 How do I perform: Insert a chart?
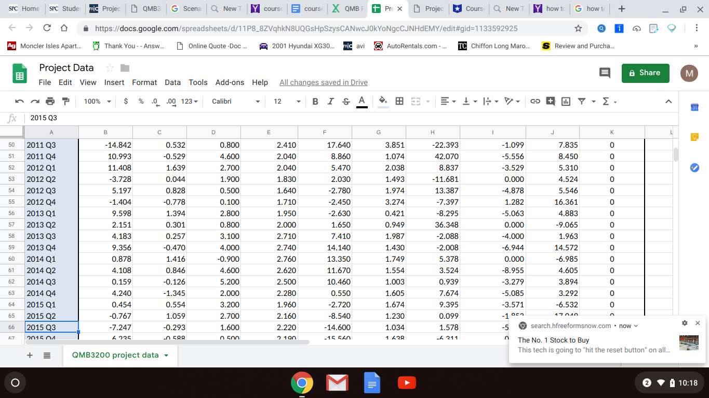tap(566, 102)
